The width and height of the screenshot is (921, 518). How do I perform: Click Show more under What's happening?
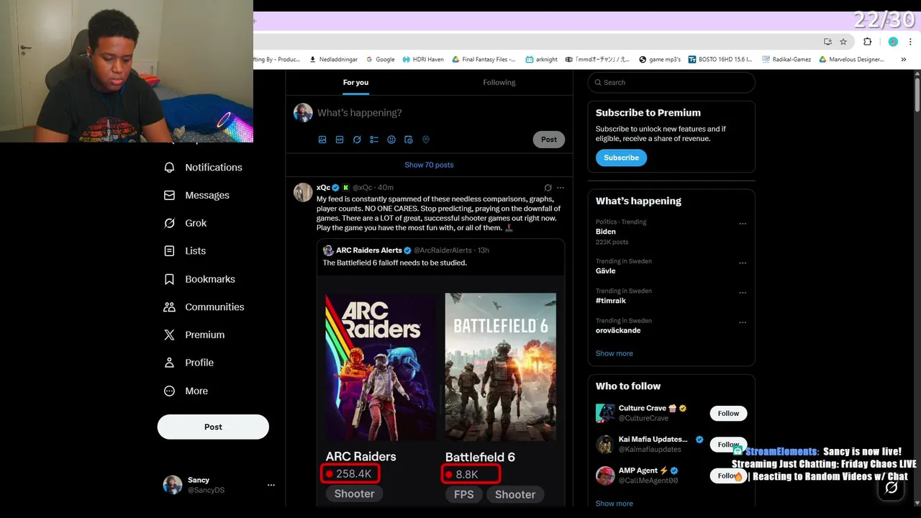[x=614, y=353]
